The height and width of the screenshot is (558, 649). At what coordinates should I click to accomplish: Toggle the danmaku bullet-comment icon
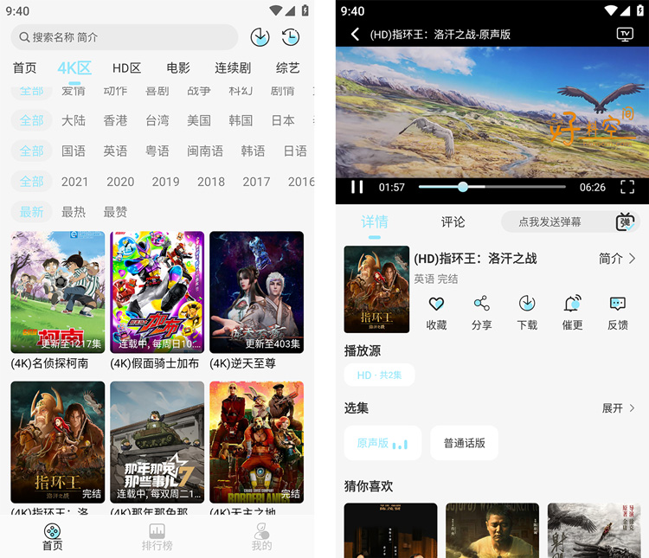(x=625, y=222)
